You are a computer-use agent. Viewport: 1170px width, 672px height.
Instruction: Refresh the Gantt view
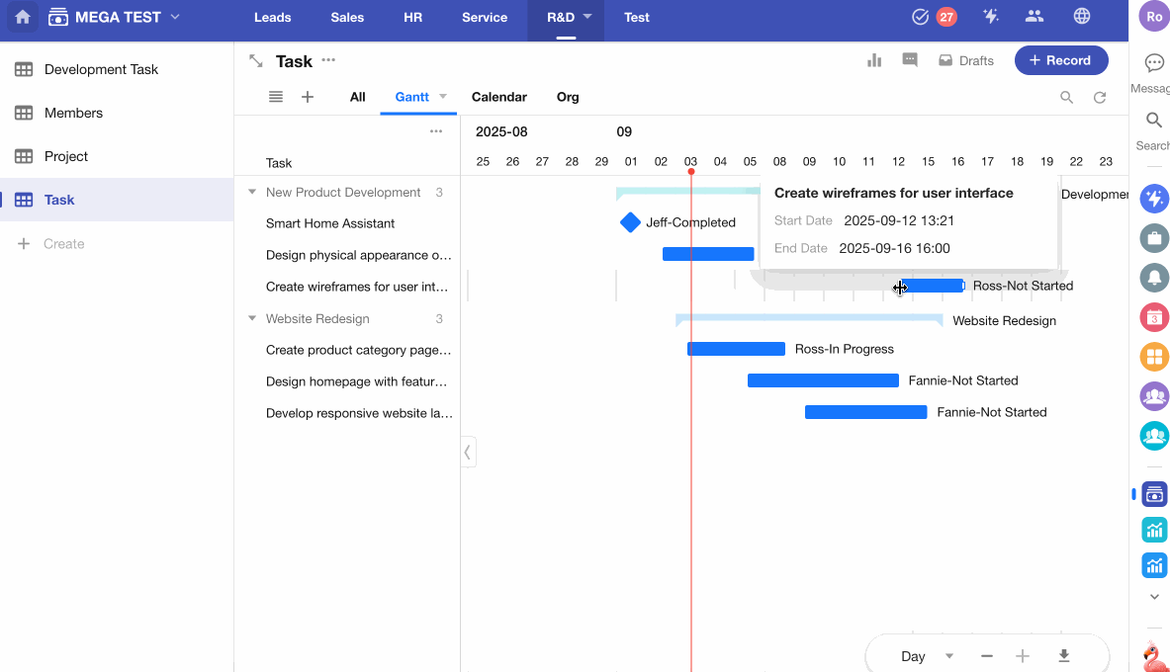pyautogui.click(x=1099, y=97)
